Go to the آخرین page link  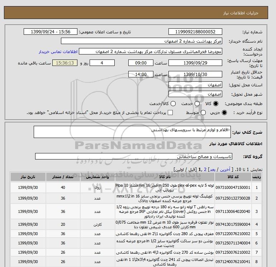[225, 170]
